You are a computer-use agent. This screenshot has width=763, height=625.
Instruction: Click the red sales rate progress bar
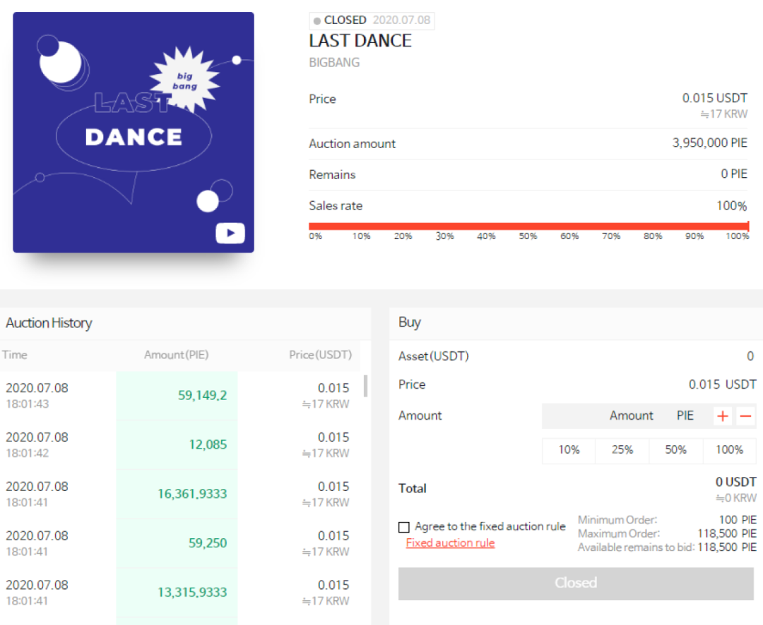(x=528, y=226)
